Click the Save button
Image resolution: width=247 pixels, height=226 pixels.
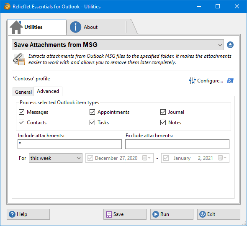pyautogui.click(x=125, y=214)
